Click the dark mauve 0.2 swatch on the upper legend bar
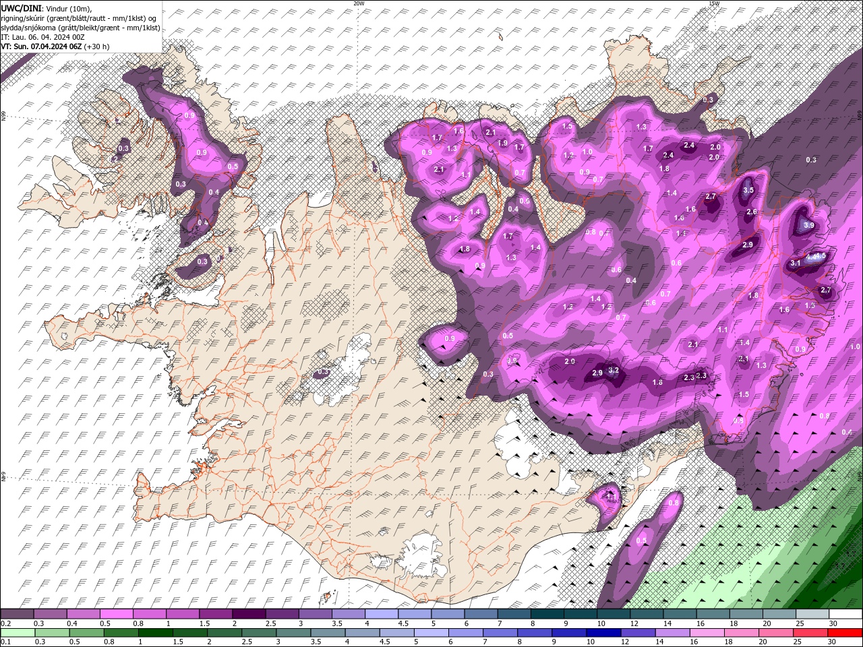Image resolution: width=863 pixels, height=647 pixels. coord(17,614)
